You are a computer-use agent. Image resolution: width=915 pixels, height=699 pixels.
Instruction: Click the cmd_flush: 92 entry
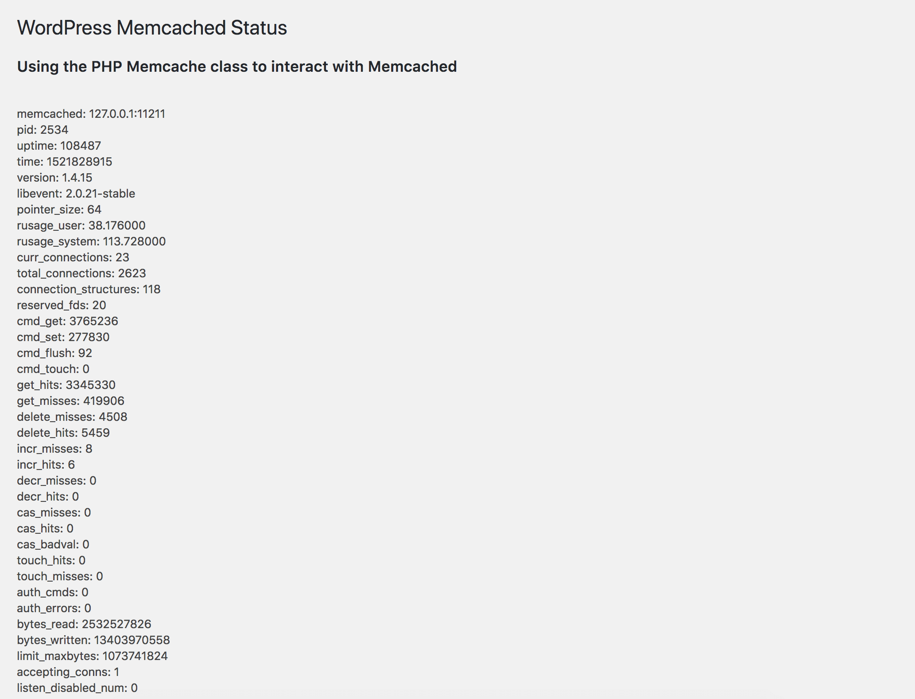[54, 353]
